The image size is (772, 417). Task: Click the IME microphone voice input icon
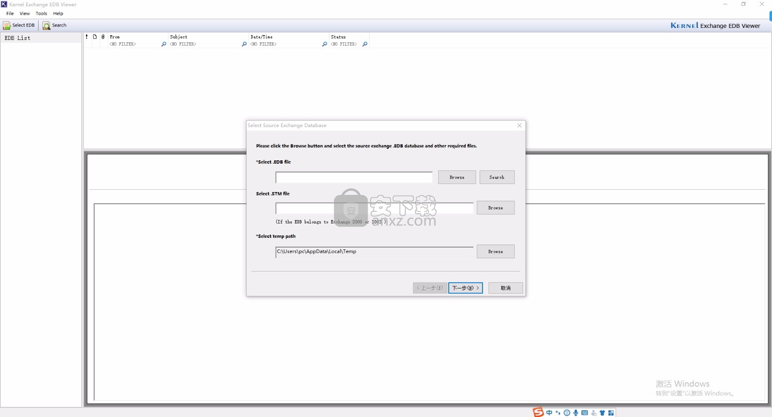(x=576, y=413)
